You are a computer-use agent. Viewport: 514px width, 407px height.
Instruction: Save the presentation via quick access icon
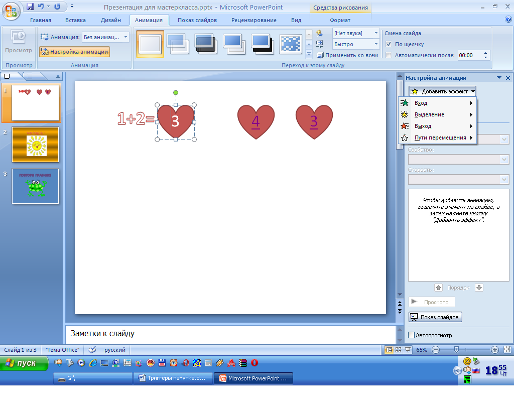[30, 7]
